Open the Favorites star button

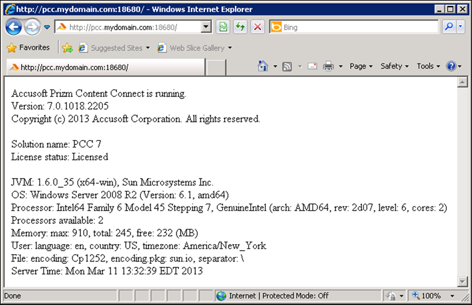pyautogui.click(x=28, y=48)
